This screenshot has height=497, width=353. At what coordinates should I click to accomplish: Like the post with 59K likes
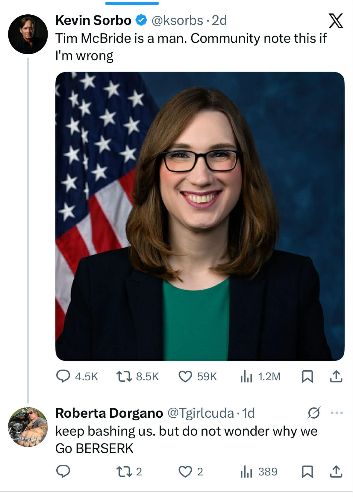pyautogui.click(x=185, y=376)
